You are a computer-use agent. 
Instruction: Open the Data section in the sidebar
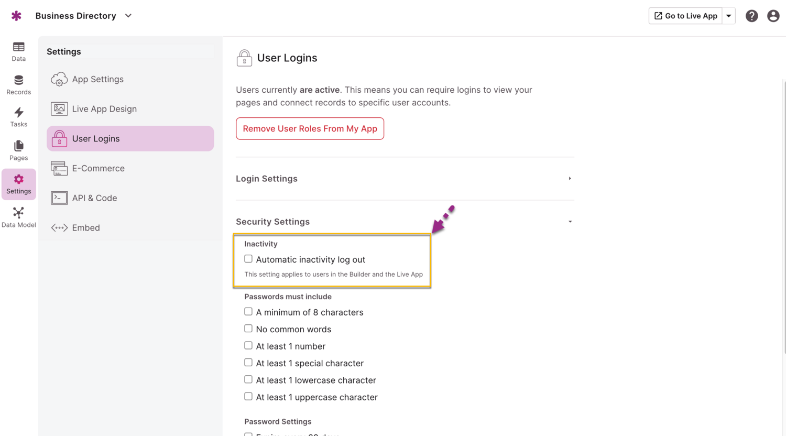(x=18, y=51)
